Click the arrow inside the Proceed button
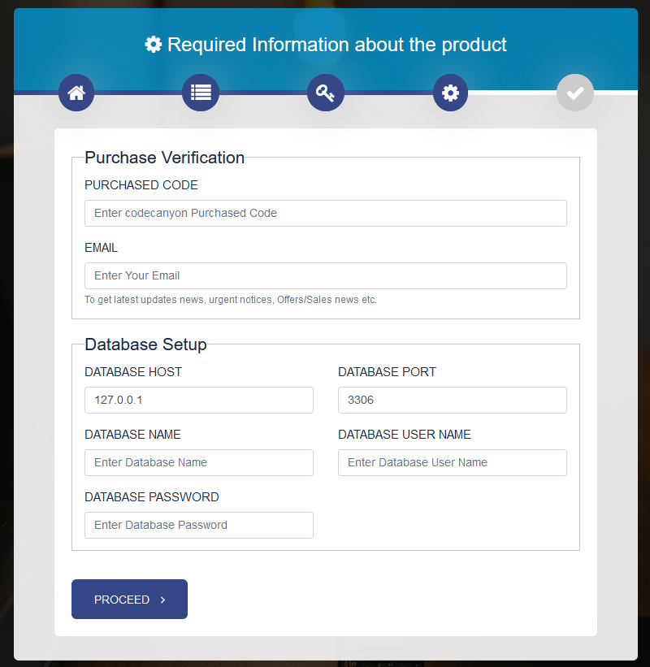This screenshot has width=650, height=667. pyautogui.click(x=163, y=600)
